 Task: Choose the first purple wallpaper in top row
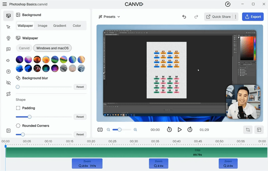point(20,60)
